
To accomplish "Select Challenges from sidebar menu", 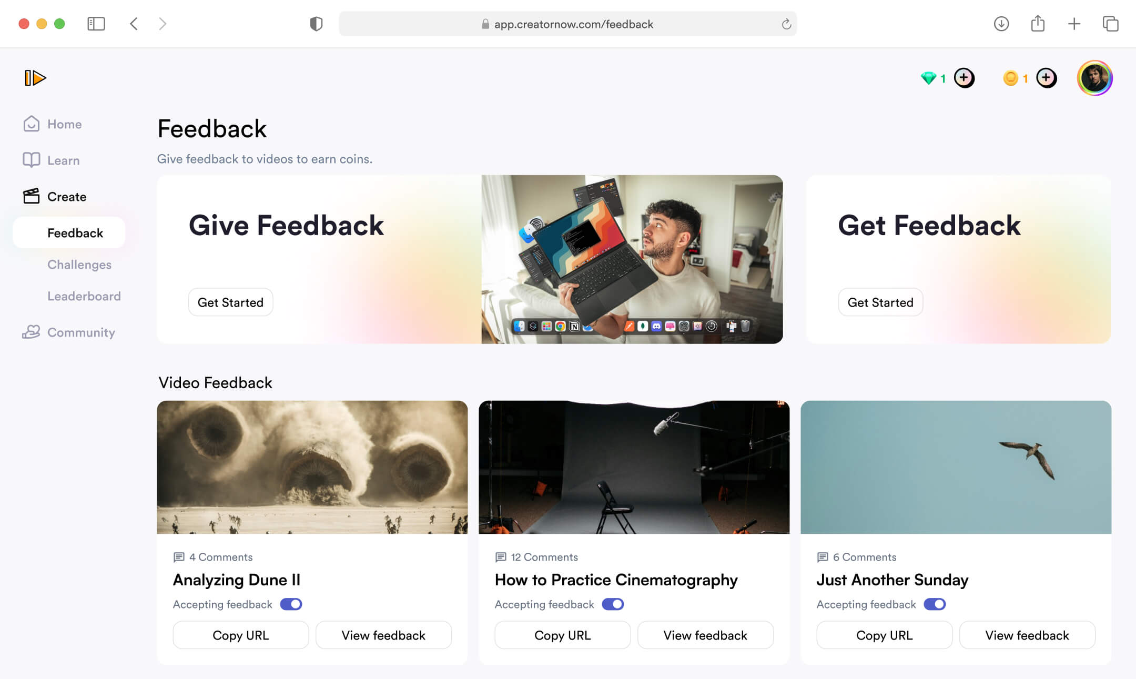I will 79,264.
